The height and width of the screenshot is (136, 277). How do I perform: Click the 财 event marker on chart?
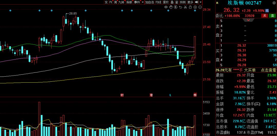pos(122,95)
